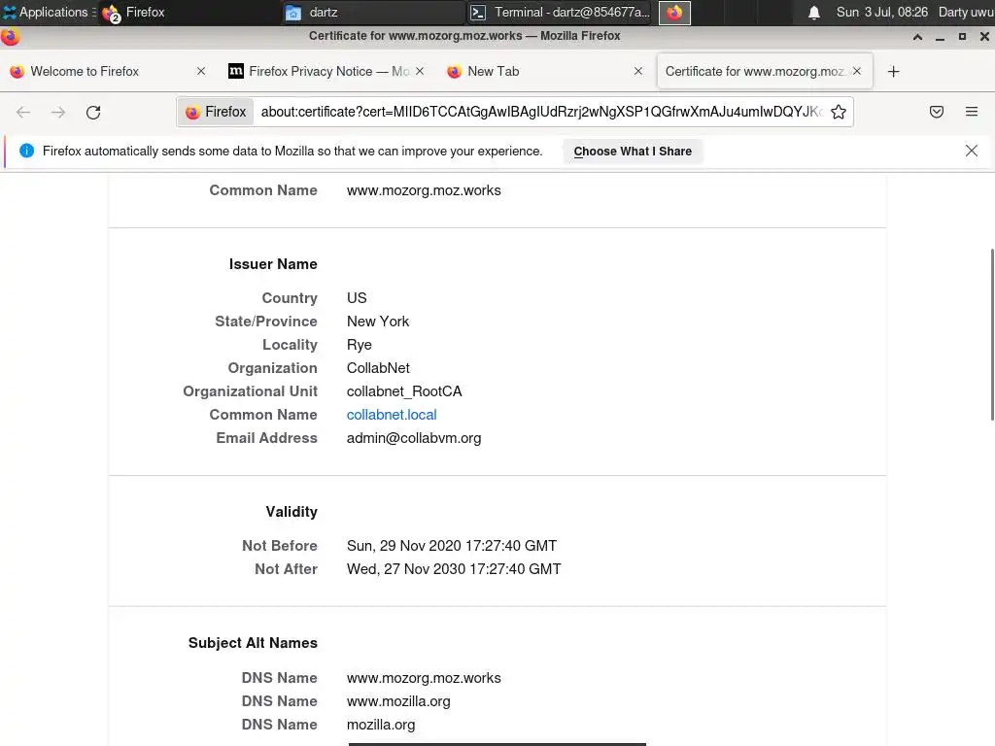Reload the certificate page

tap(93, 113)
